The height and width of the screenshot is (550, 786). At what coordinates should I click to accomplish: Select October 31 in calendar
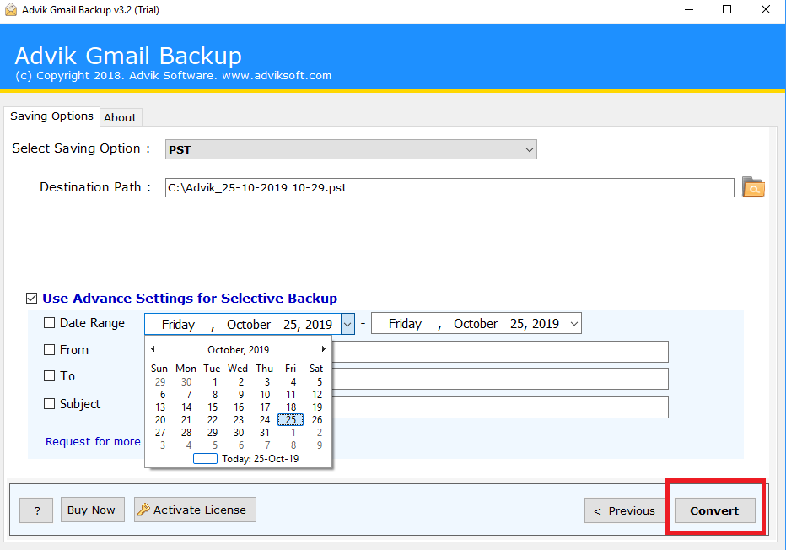pyautogui.click(x=265, y=432)
